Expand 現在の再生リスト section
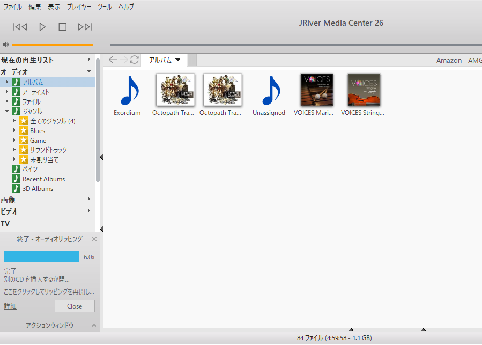This screenshot has height=345, width=482. click(89, 60)
